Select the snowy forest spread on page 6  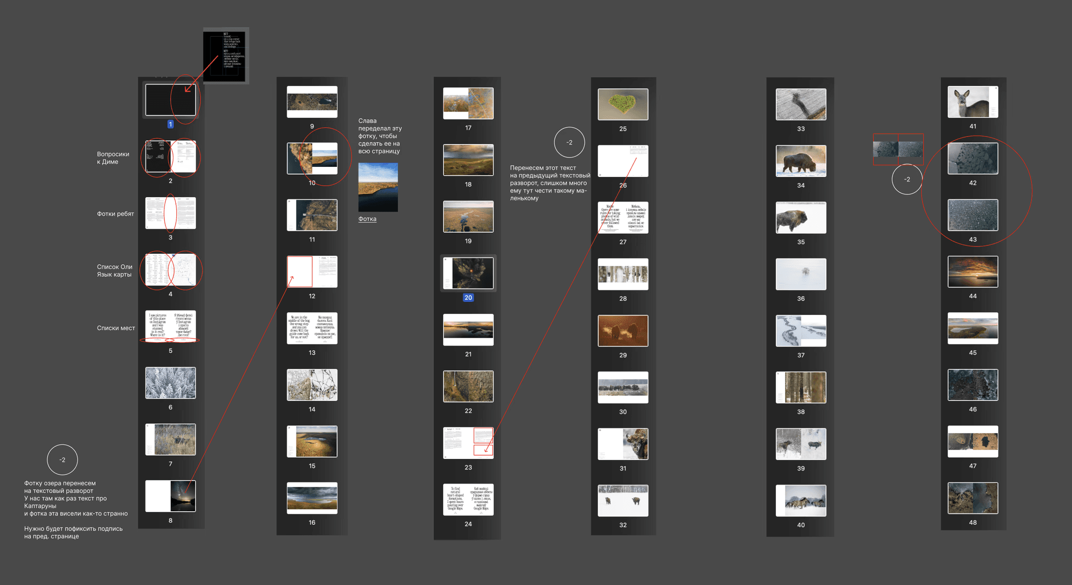click(170, 383)
